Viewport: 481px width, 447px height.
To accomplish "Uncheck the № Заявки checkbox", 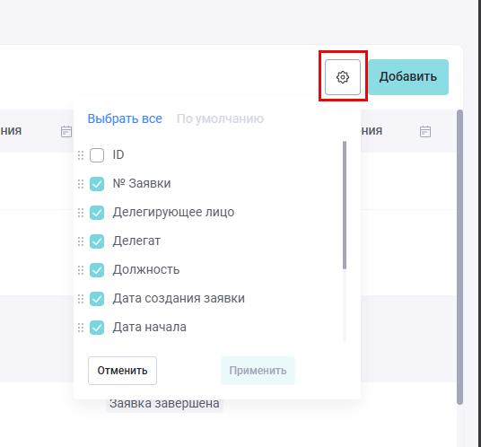I will (97, 184).
